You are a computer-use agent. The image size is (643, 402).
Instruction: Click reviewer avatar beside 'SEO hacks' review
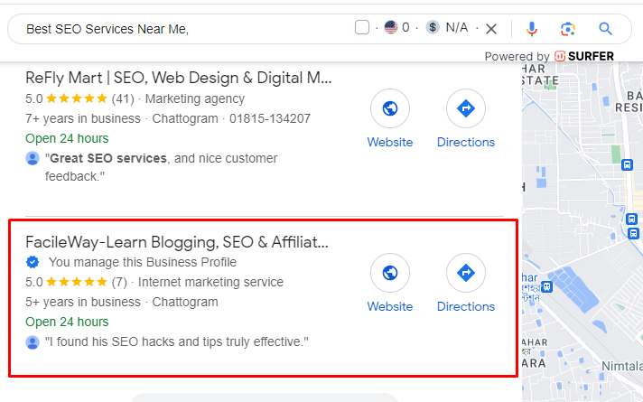[x=33, y=341]
